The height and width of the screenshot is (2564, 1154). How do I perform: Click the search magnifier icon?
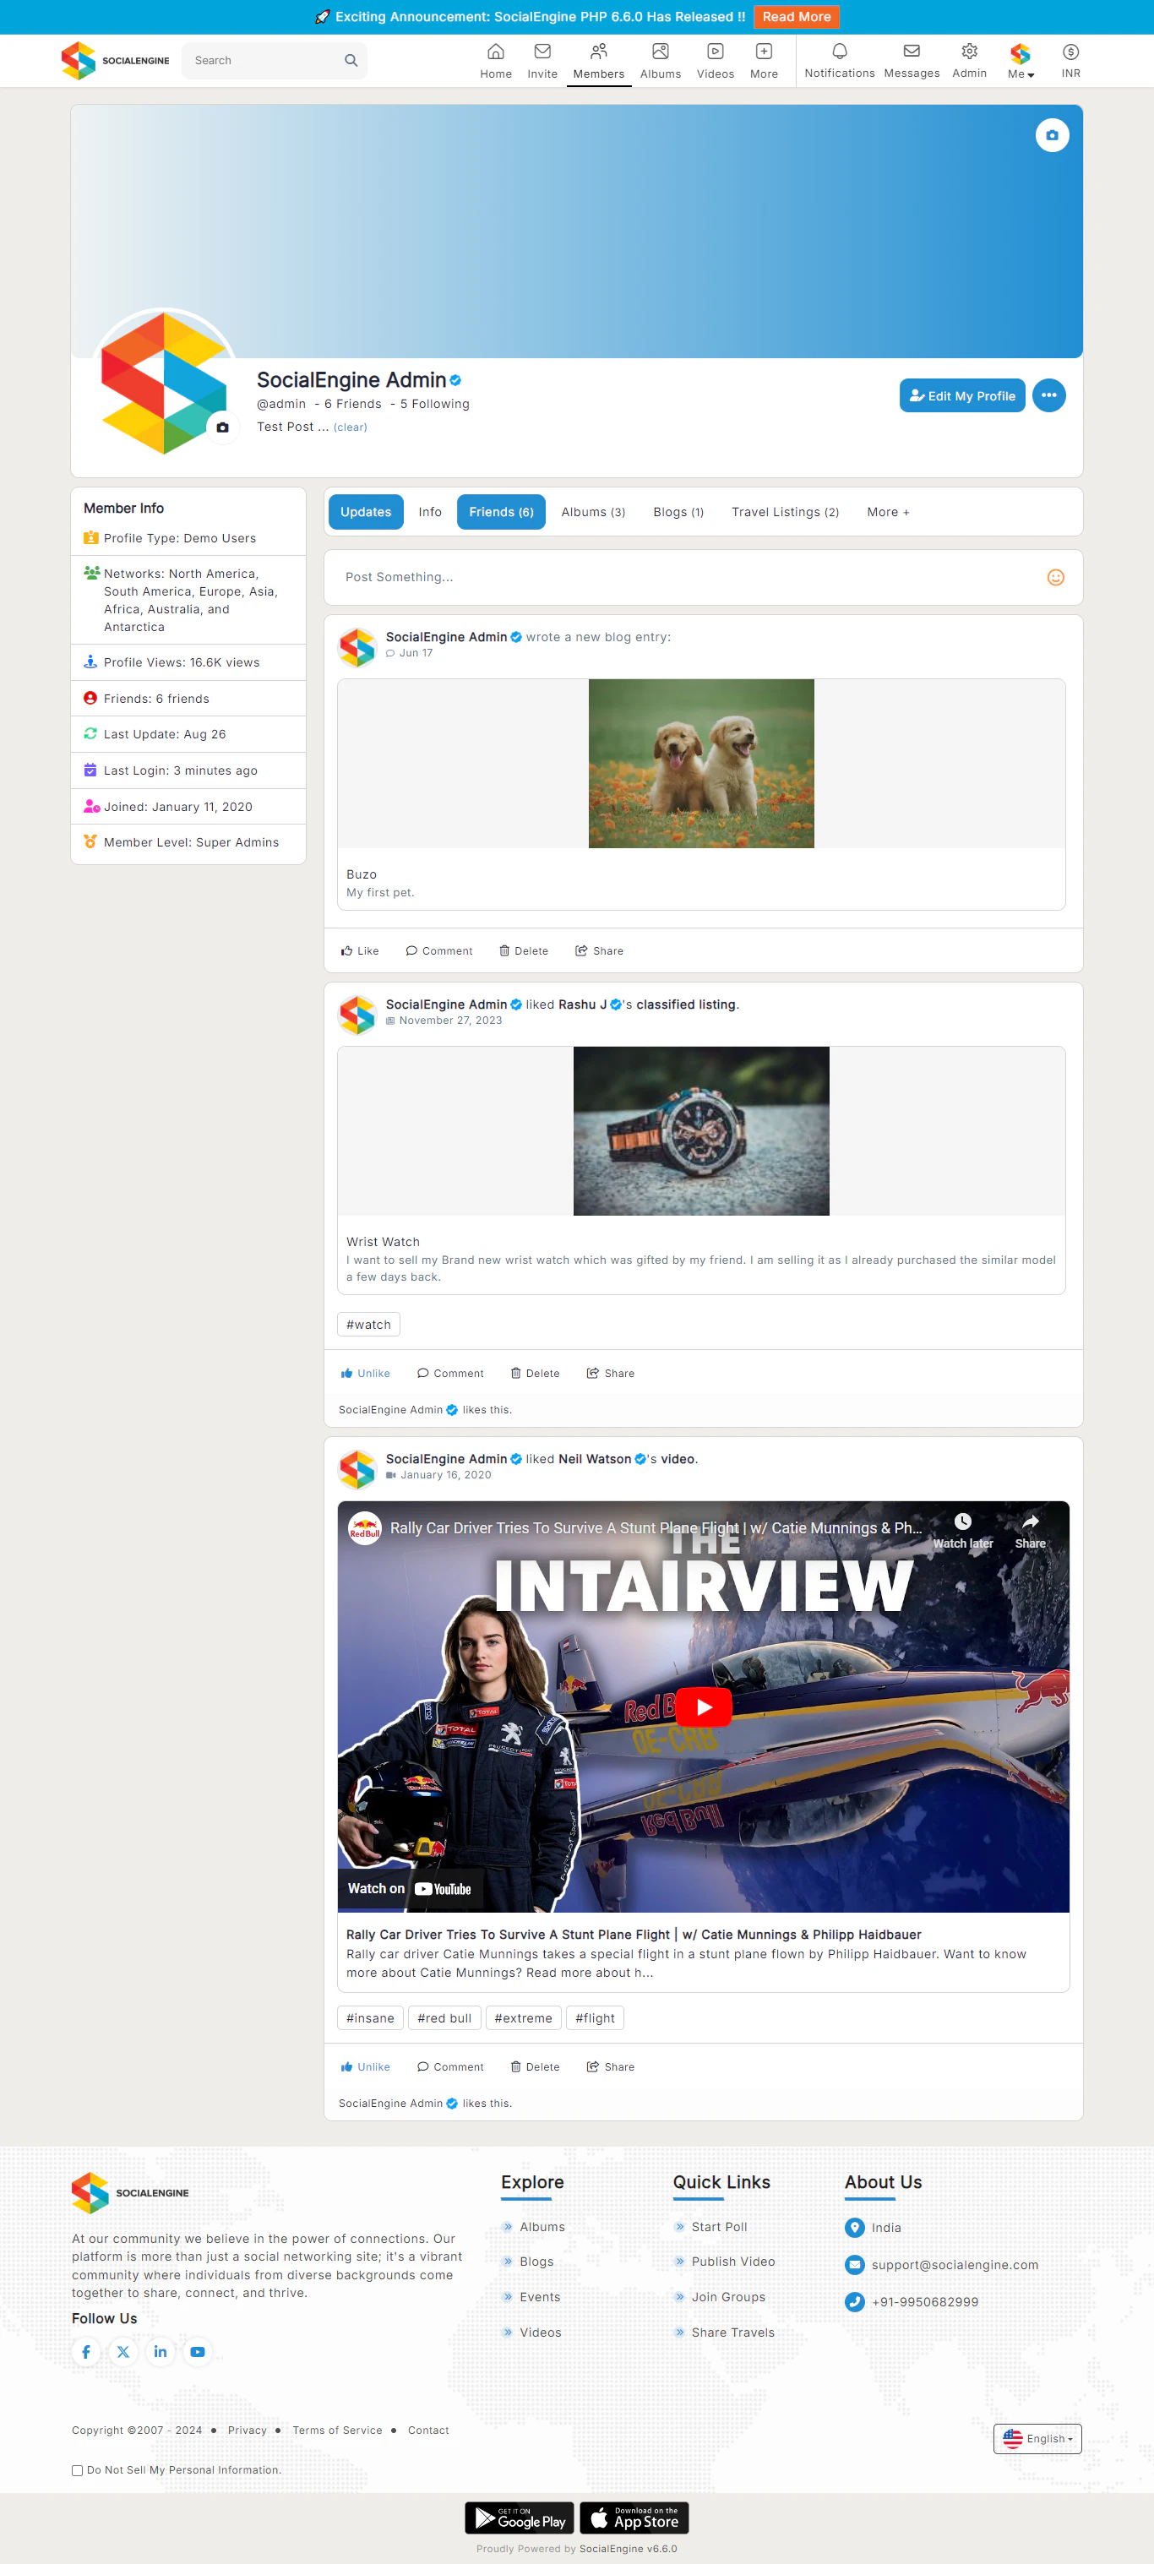(351, 61)
